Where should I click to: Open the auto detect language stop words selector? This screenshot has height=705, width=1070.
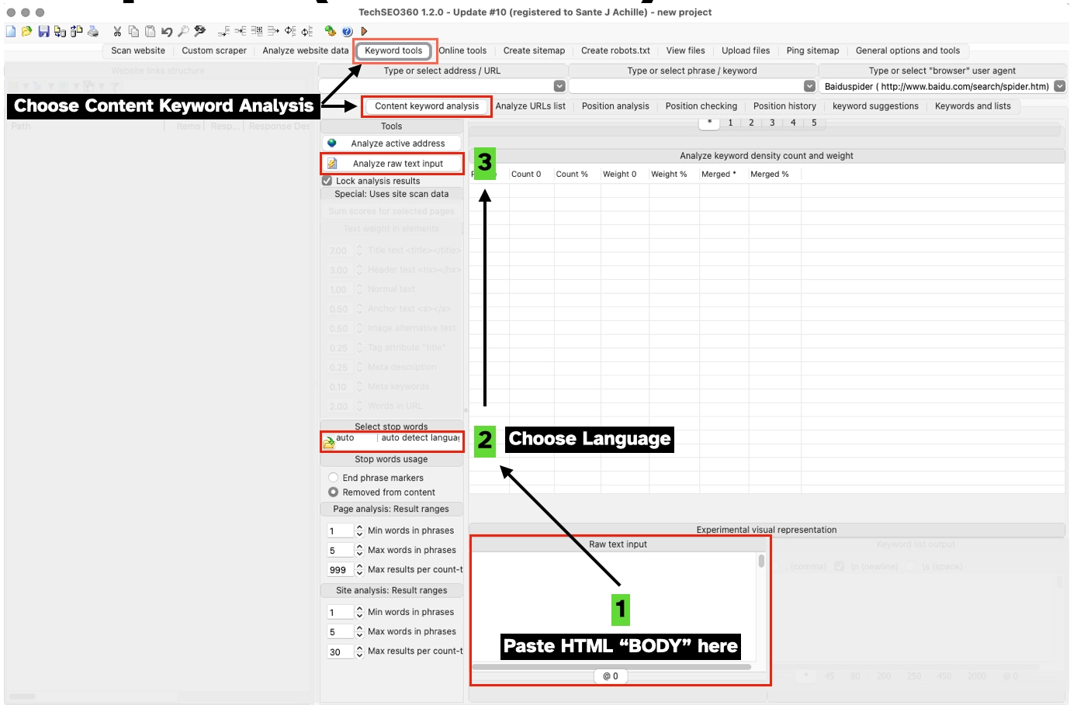420,438
